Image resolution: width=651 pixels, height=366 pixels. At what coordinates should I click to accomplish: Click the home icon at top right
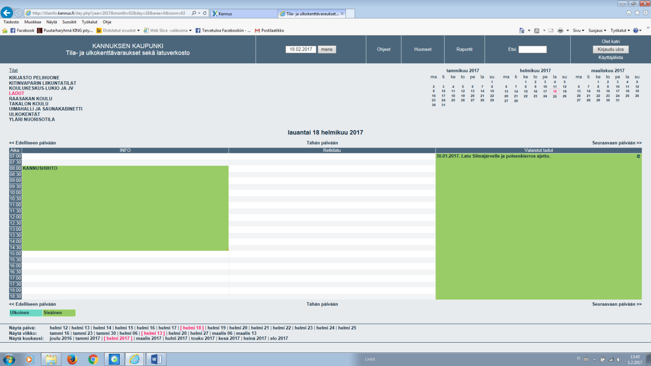(629, 13)
